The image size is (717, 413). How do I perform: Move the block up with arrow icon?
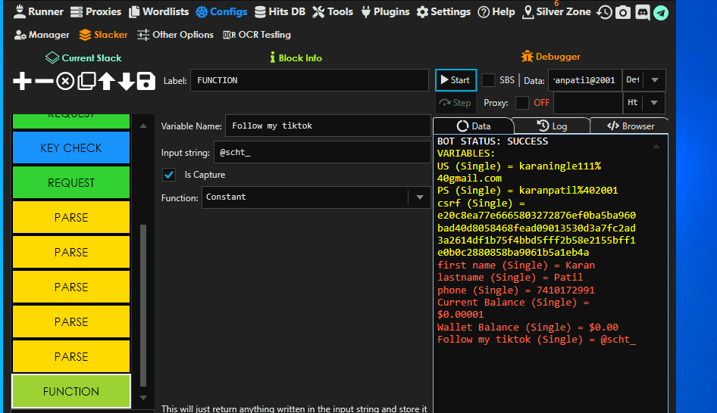(106, 82)
